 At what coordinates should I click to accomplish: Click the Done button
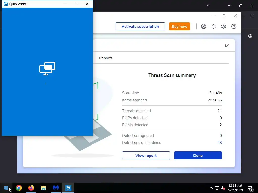pyautogui.click(x=198, y=155)
